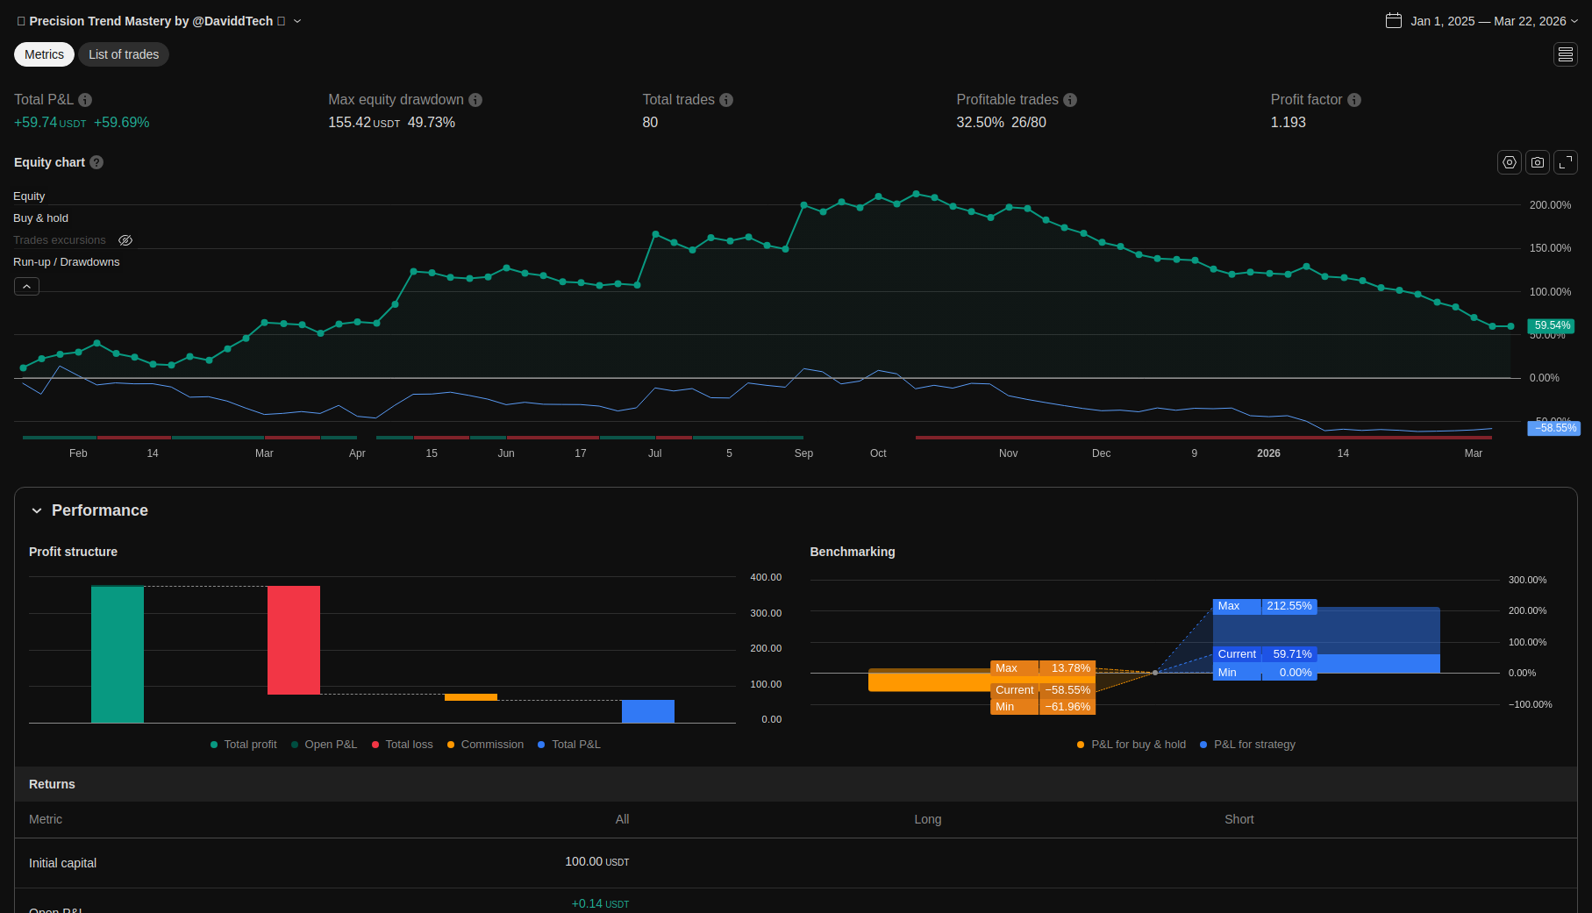
Task: Click Profitable trades info icon
Action: tap(1070, 100)
